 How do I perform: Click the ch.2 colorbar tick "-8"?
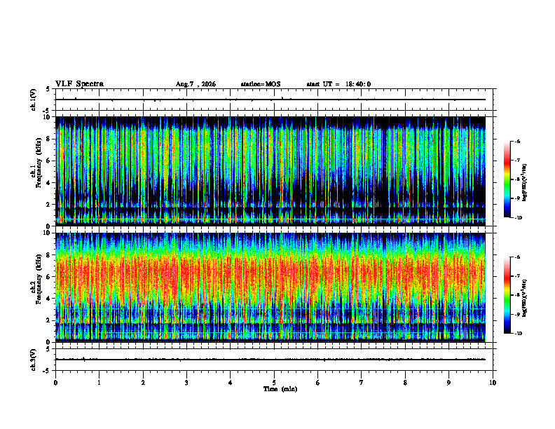pyautogui.click(x=517, y=295)
